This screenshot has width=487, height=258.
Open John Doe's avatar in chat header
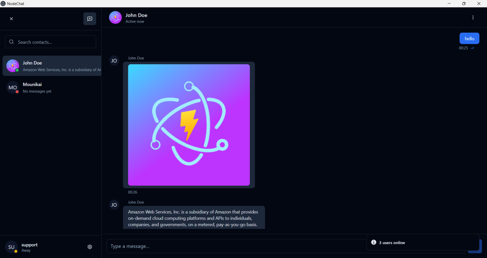click(115, 17)
